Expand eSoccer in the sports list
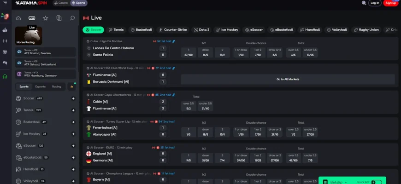The width and height of the screenshot is (401, 184). (x=73, y=146)
